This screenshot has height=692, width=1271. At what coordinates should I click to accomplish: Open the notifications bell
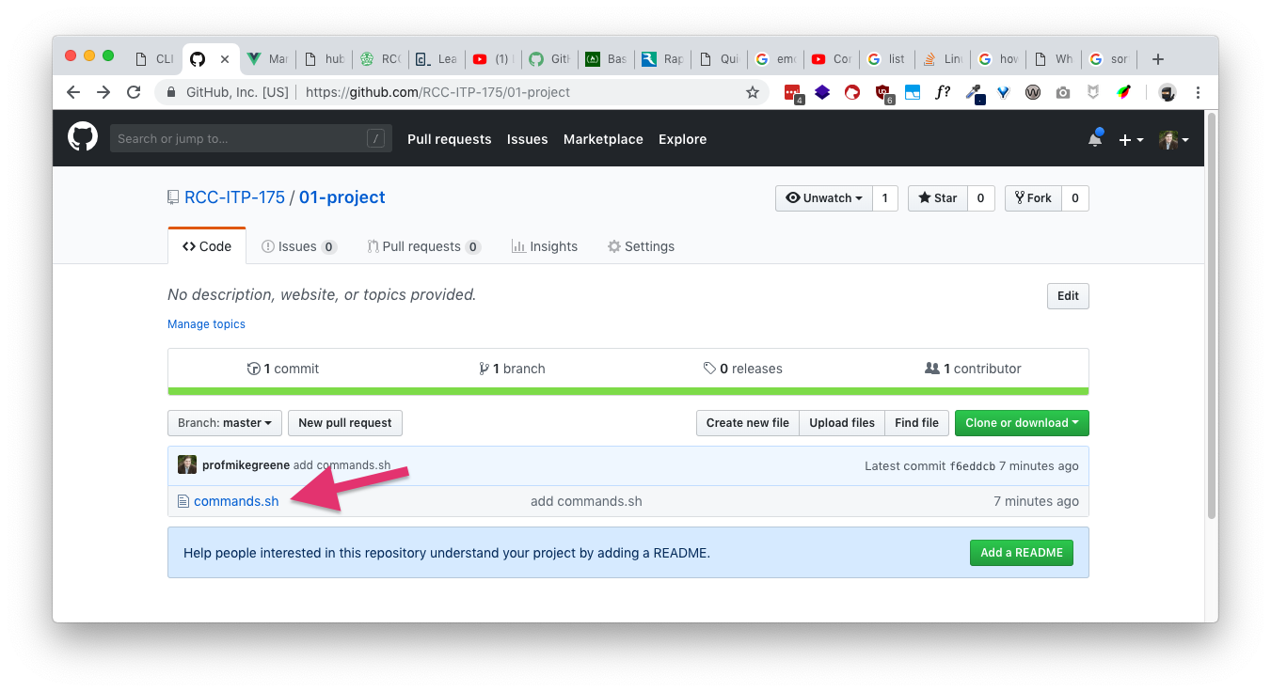pyautogui.click(x=1095, y=139)
